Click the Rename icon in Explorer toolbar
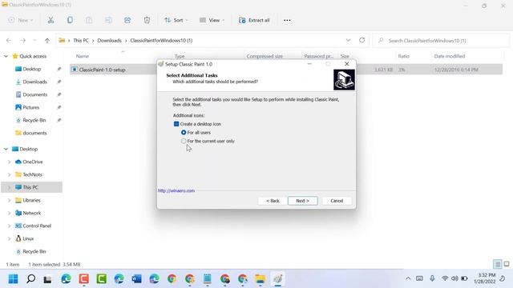This screenshot has height=288, width=513. click(x=108, y=20)
